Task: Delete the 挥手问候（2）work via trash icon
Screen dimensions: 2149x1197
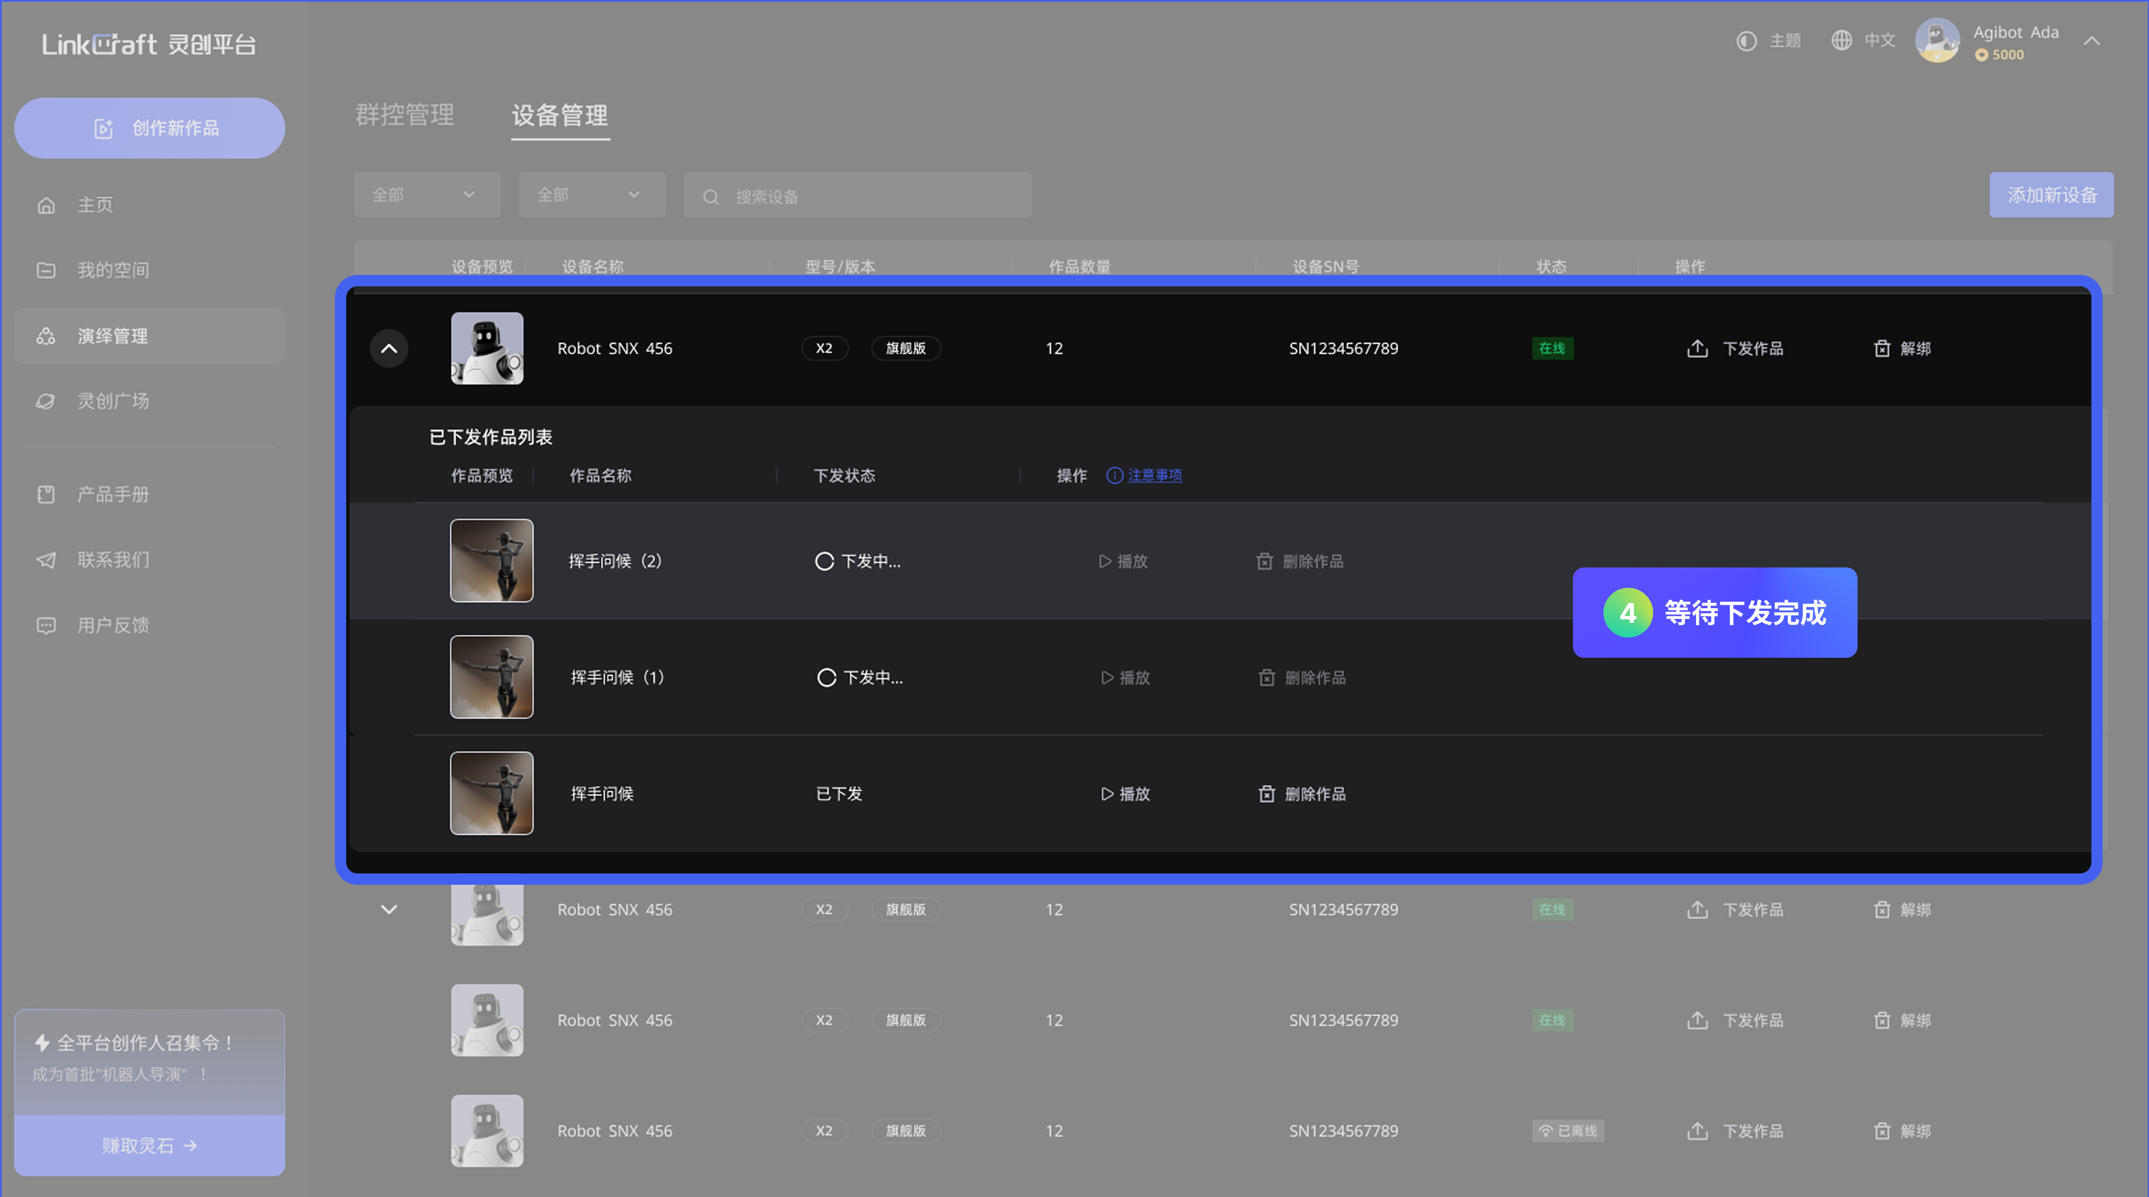Action: point(1265,561)
